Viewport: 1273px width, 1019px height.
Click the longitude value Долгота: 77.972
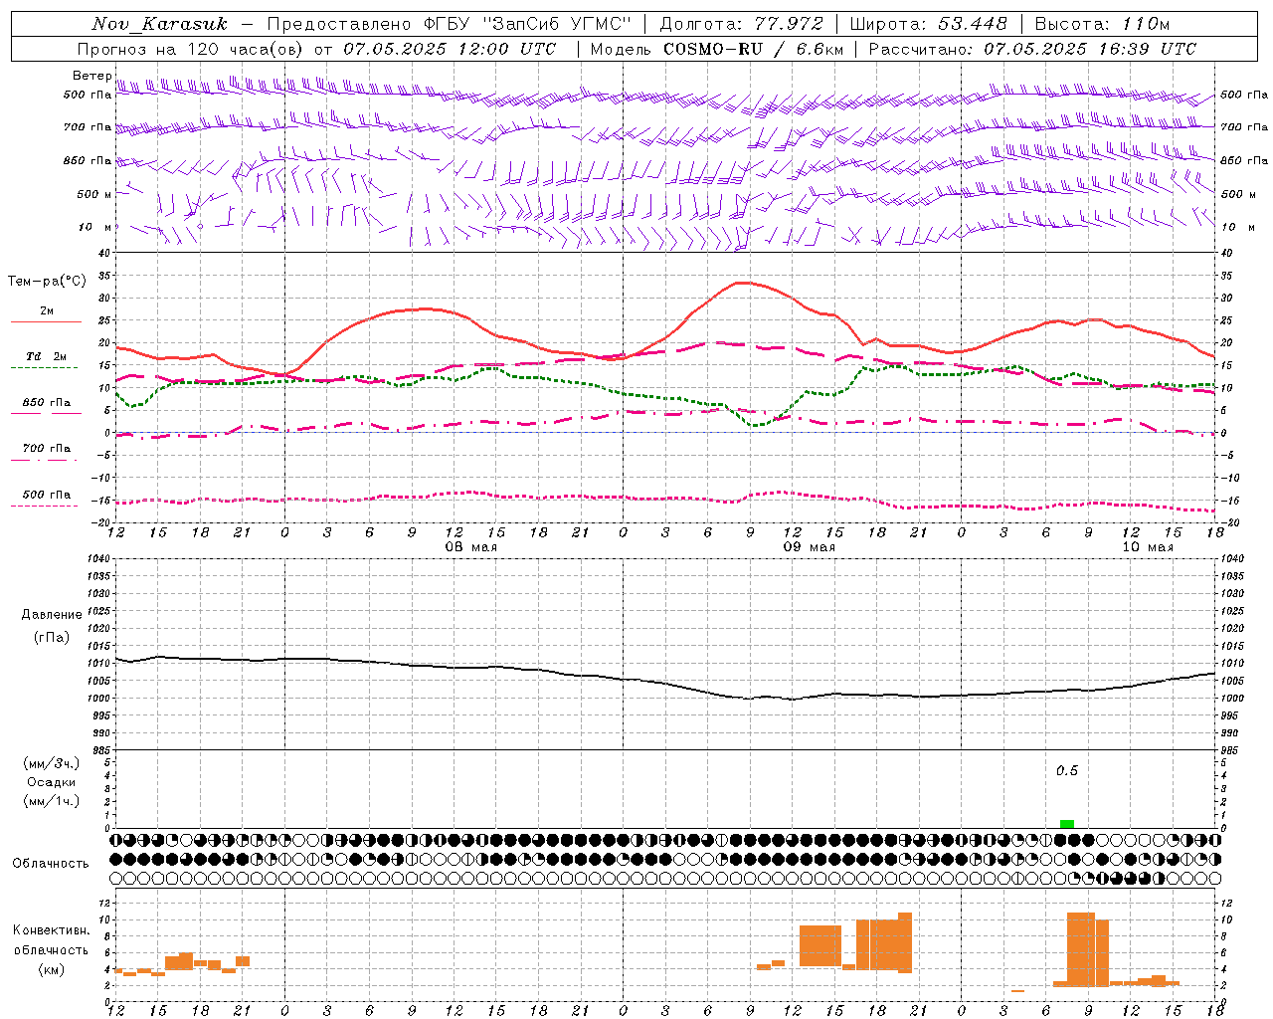[x=742, y=24]
